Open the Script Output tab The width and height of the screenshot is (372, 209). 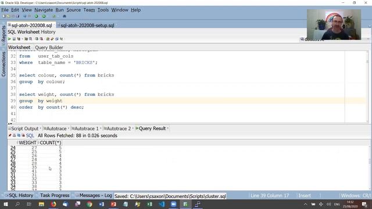[x=24, y=128]
